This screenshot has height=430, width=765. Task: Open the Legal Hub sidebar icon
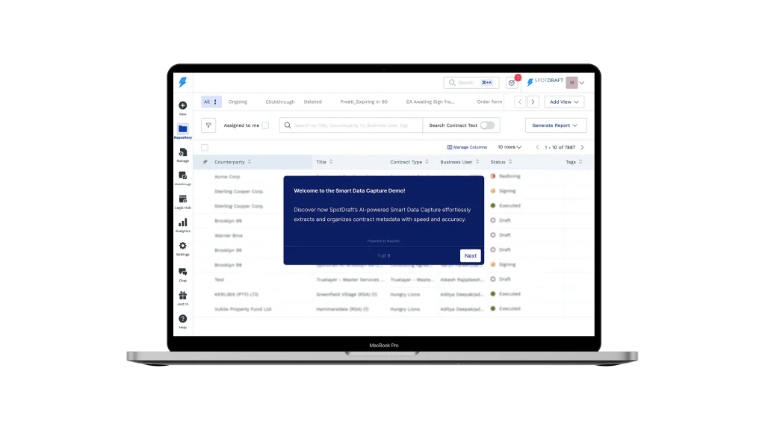coord(182,199)
